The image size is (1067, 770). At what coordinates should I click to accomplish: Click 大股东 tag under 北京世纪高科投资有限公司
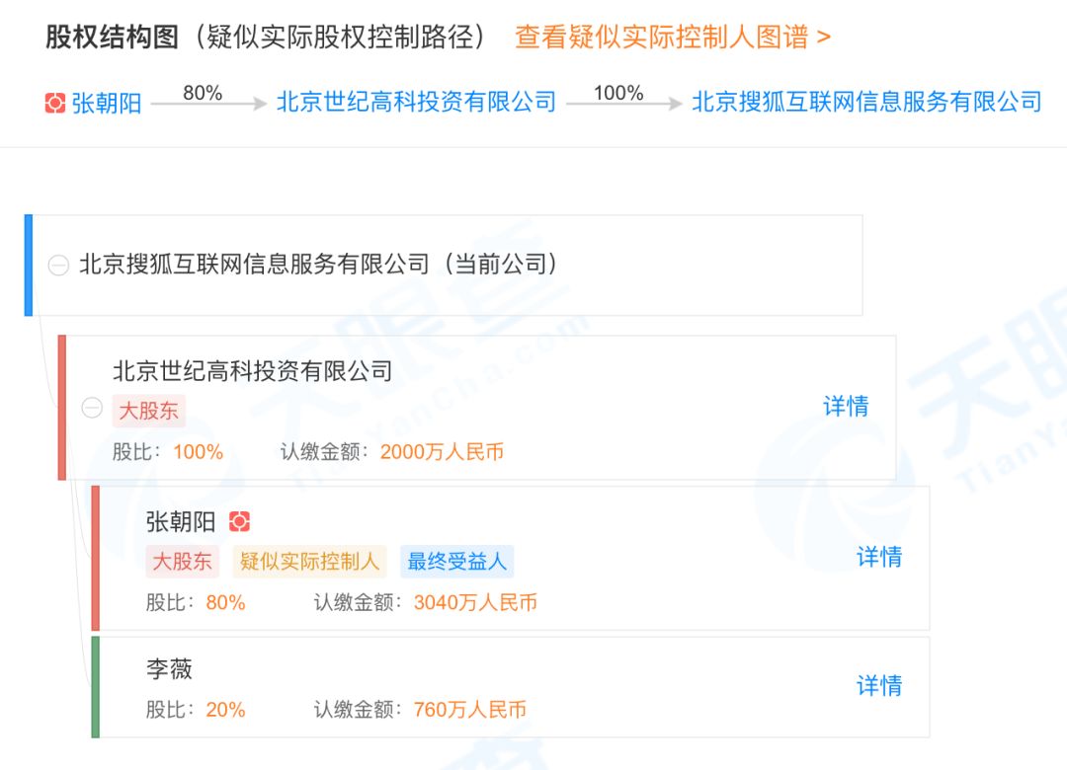point(149,411)
